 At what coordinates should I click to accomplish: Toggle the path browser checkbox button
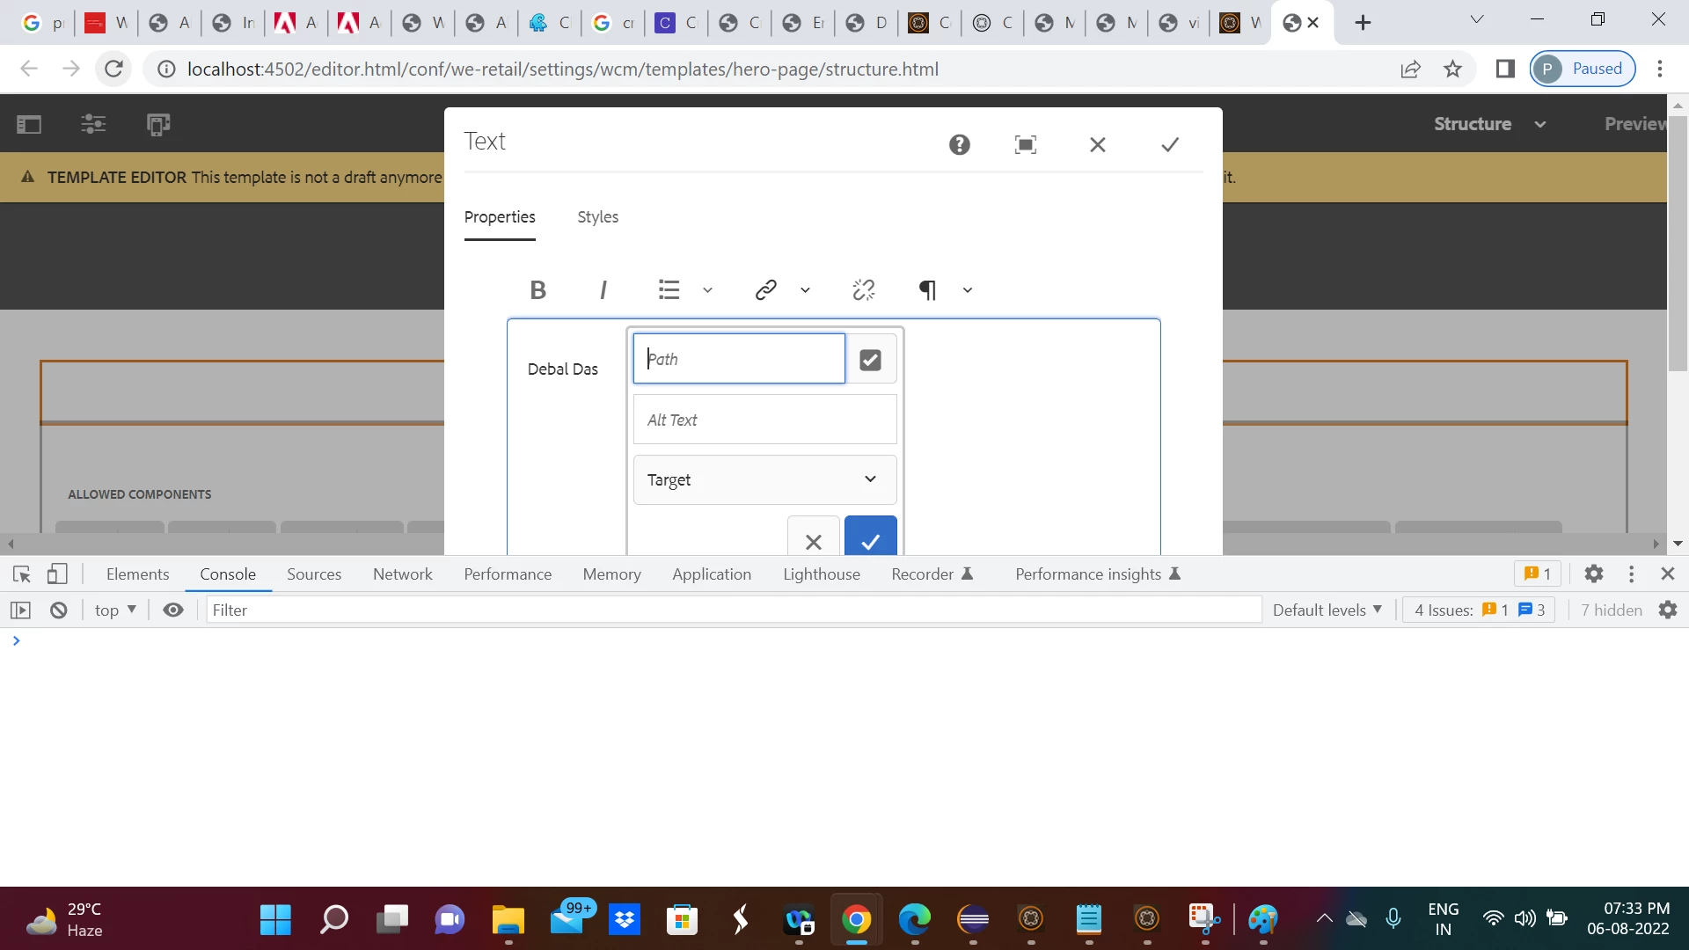click(870, 359)
